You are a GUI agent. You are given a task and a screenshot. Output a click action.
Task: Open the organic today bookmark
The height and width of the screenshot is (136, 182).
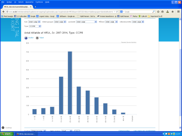(46, 16)
